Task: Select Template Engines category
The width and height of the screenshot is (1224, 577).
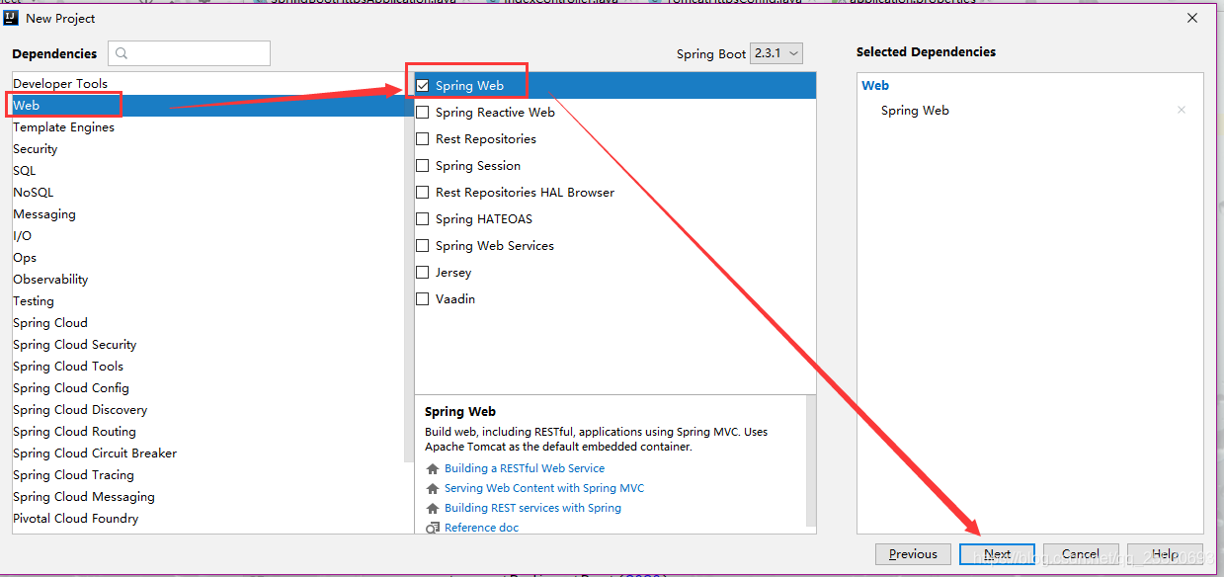Action: 207,127
